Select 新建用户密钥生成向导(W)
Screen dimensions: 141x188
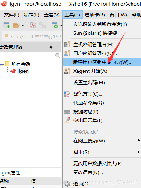(x=102, y=62)
